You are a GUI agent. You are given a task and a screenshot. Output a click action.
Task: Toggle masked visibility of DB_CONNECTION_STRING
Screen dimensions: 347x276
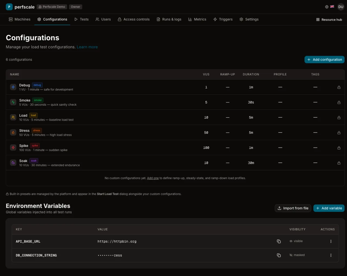tap(297, 255)
